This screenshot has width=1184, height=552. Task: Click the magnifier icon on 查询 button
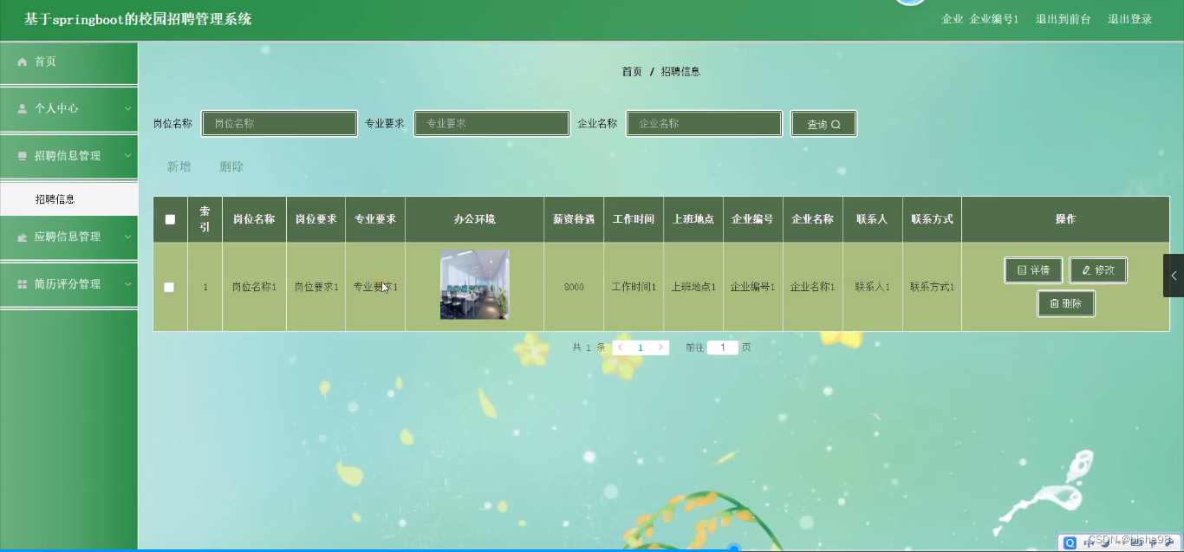pyautogui.click(x=836, y=123)
